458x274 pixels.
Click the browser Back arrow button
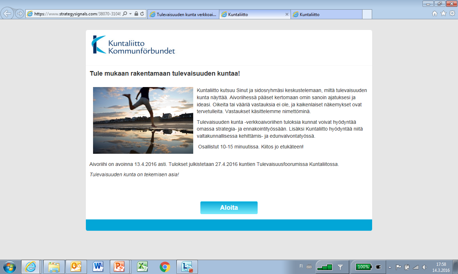(x=8, y=14)
